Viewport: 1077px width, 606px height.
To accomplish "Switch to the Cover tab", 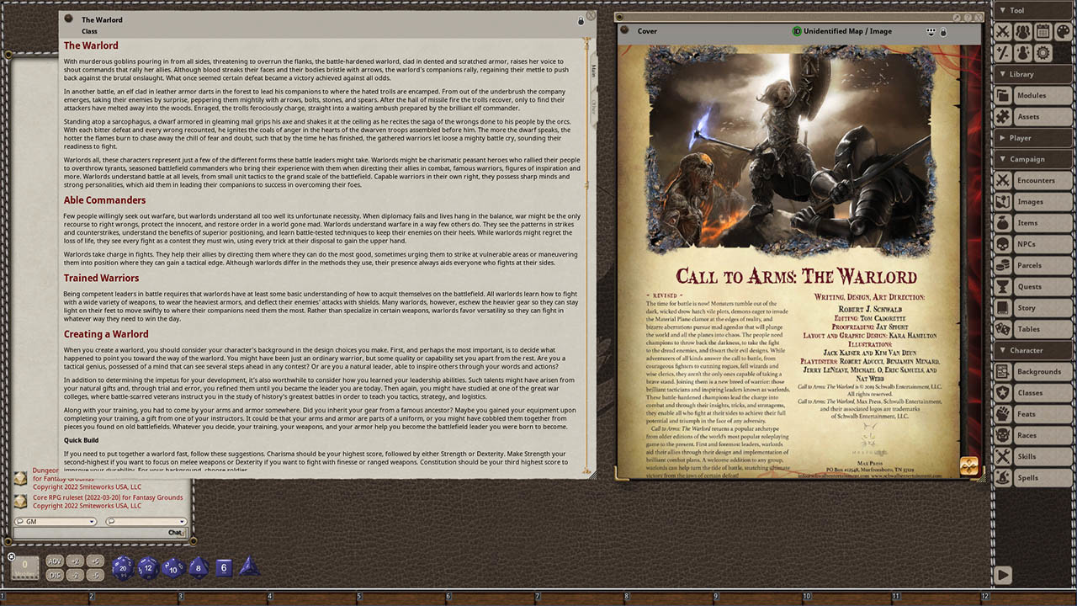I will [x=646, y=31].
